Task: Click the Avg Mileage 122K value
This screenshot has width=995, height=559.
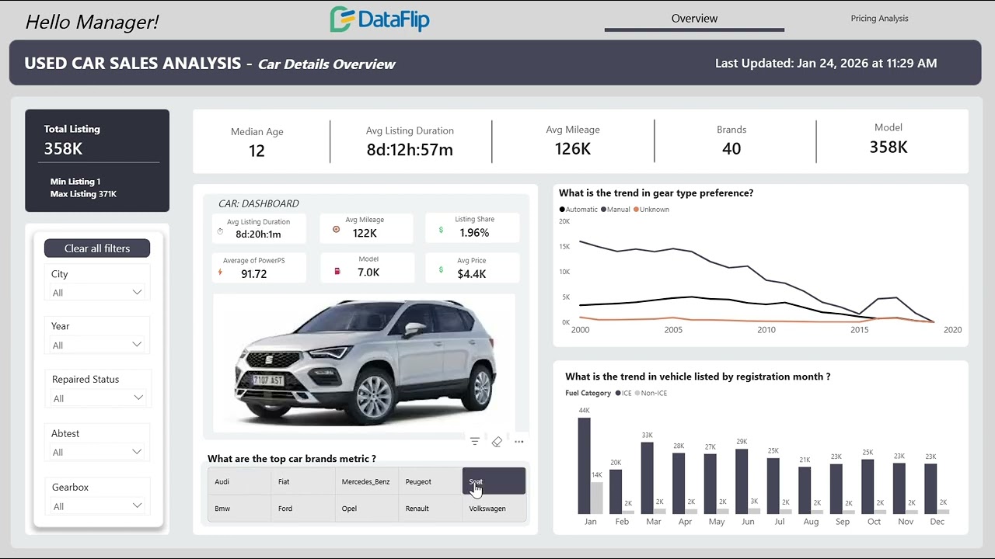Action: pos(365,233)
